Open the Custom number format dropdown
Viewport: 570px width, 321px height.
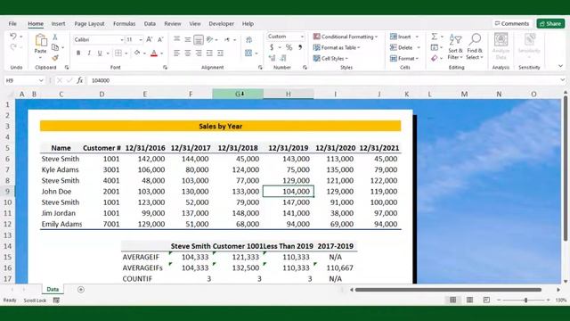tap(302, 37)
